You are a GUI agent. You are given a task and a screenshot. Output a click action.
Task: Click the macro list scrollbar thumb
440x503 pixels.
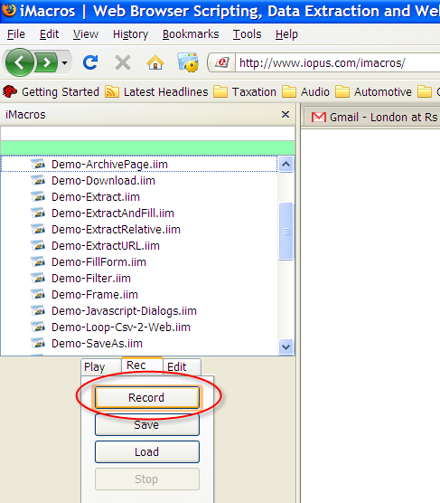point(286,231)
